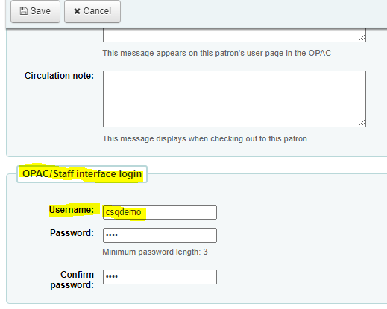Focus the Password input field
This screenshot has width=387, height=309.
(x=160, y=235)
